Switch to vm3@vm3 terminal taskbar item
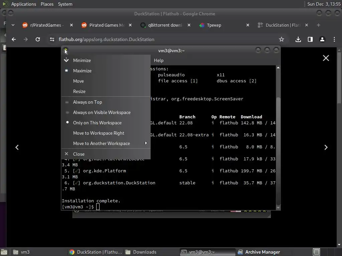 tap(208, 252)
